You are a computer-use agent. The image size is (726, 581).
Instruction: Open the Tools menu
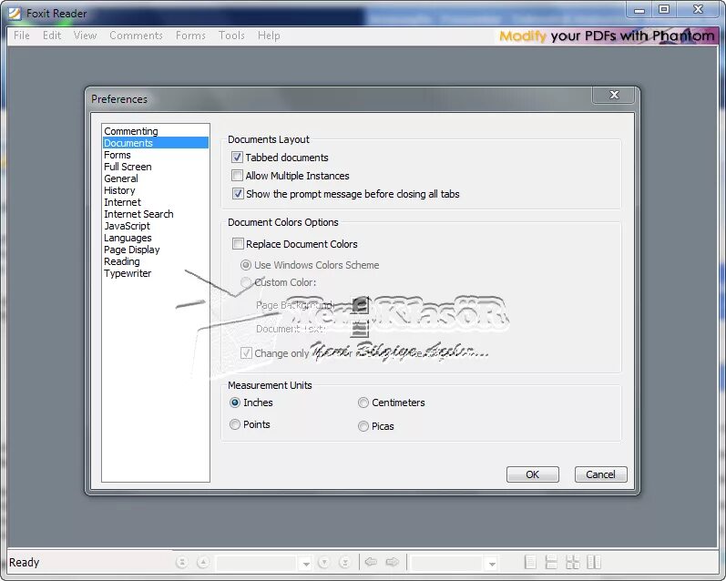pyautogui.click(x=231, y=36)
